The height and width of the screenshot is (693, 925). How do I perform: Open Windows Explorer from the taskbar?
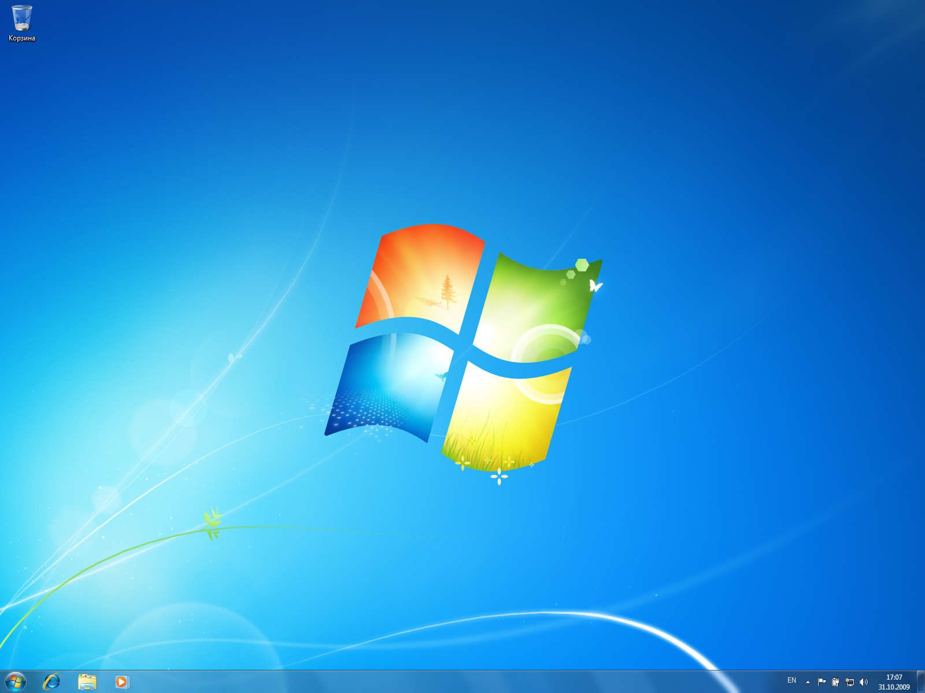88,682
